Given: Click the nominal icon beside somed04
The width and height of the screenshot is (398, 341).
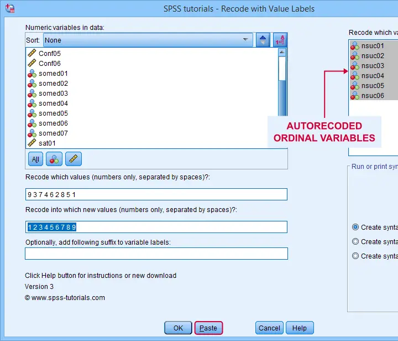Looking at the screenshot, I should pyautogui.click(x=32, y=104).
